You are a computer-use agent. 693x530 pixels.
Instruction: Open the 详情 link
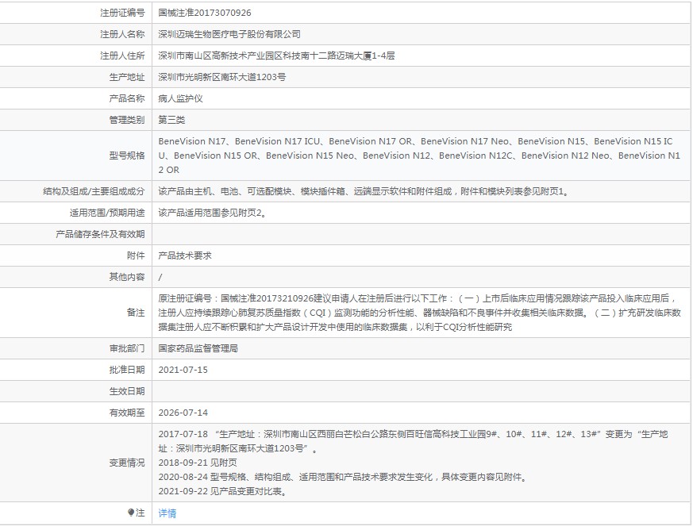pos(167,513)
